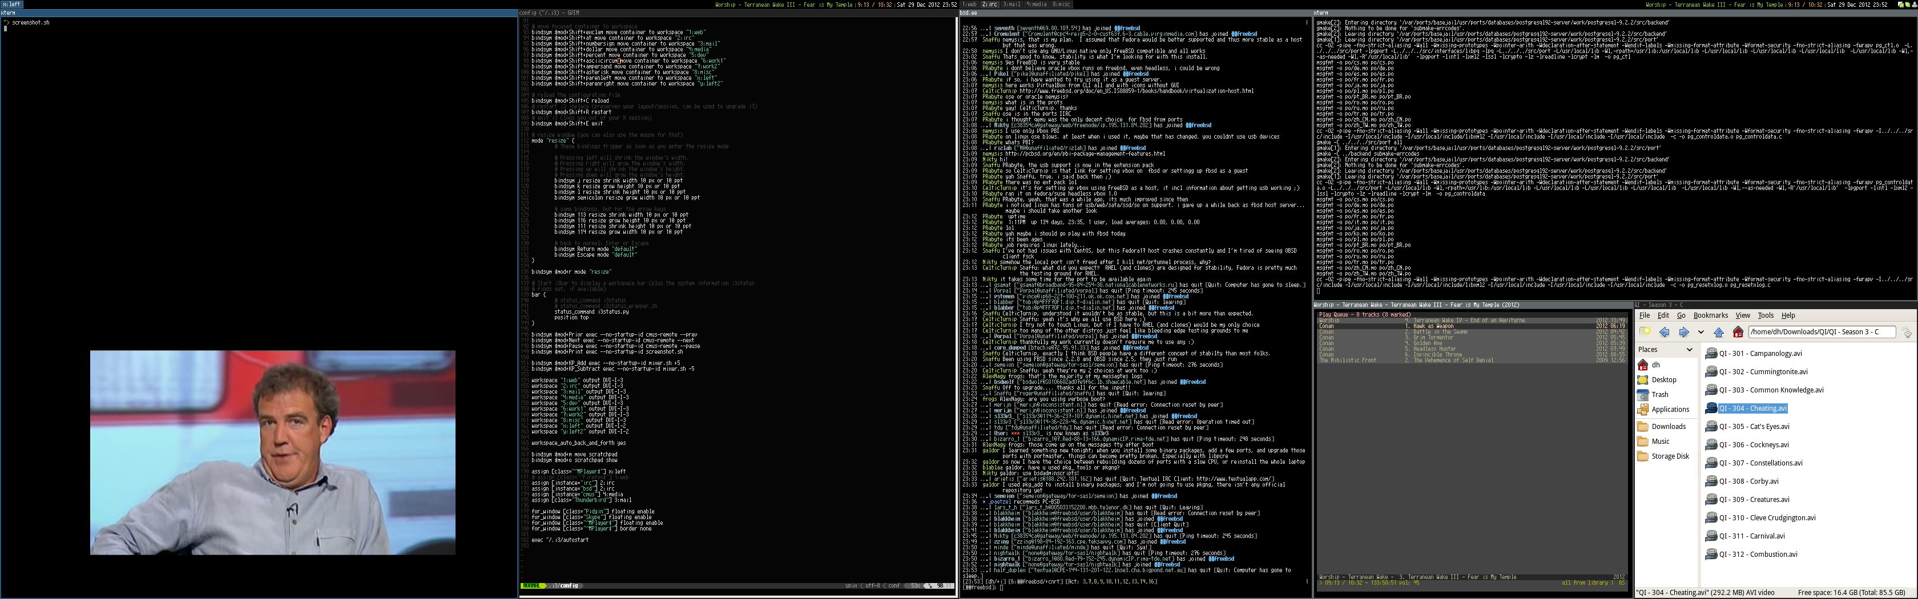Click the video thumbnail in the MPlayer window

(x=272, y=452)
